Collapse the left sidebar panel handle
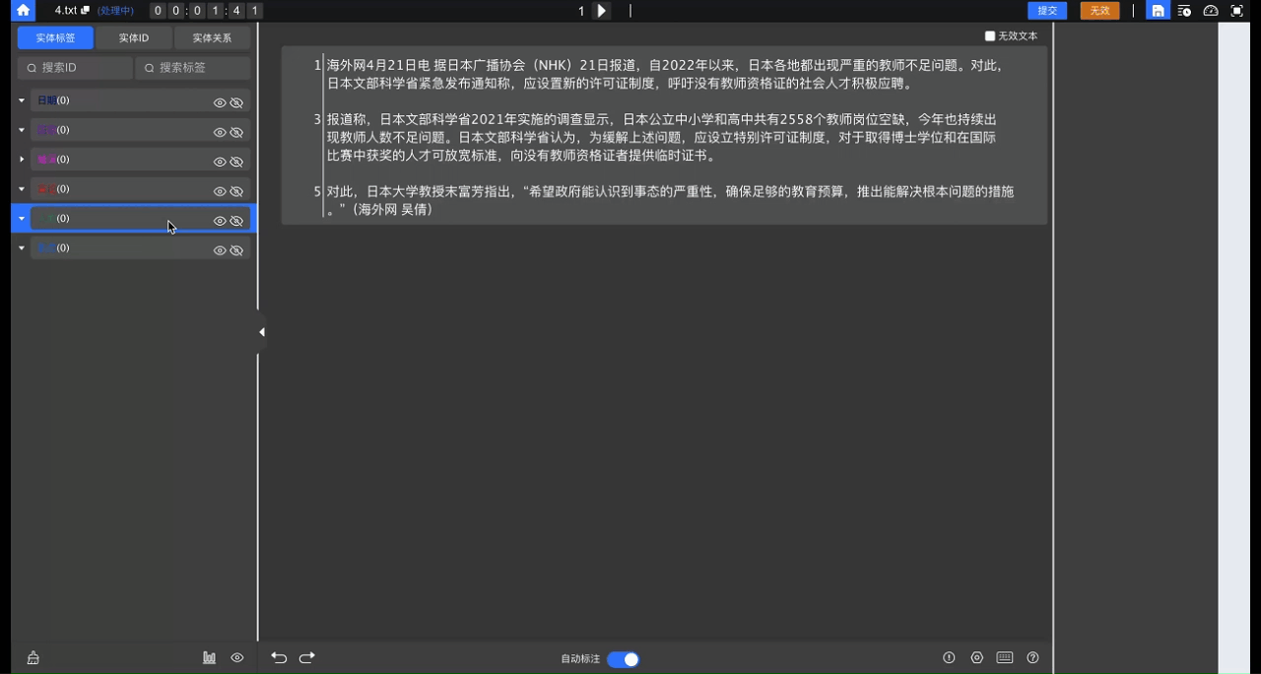Image resolution: width=1261 pixels, height=674 pixels. point(261,332)
